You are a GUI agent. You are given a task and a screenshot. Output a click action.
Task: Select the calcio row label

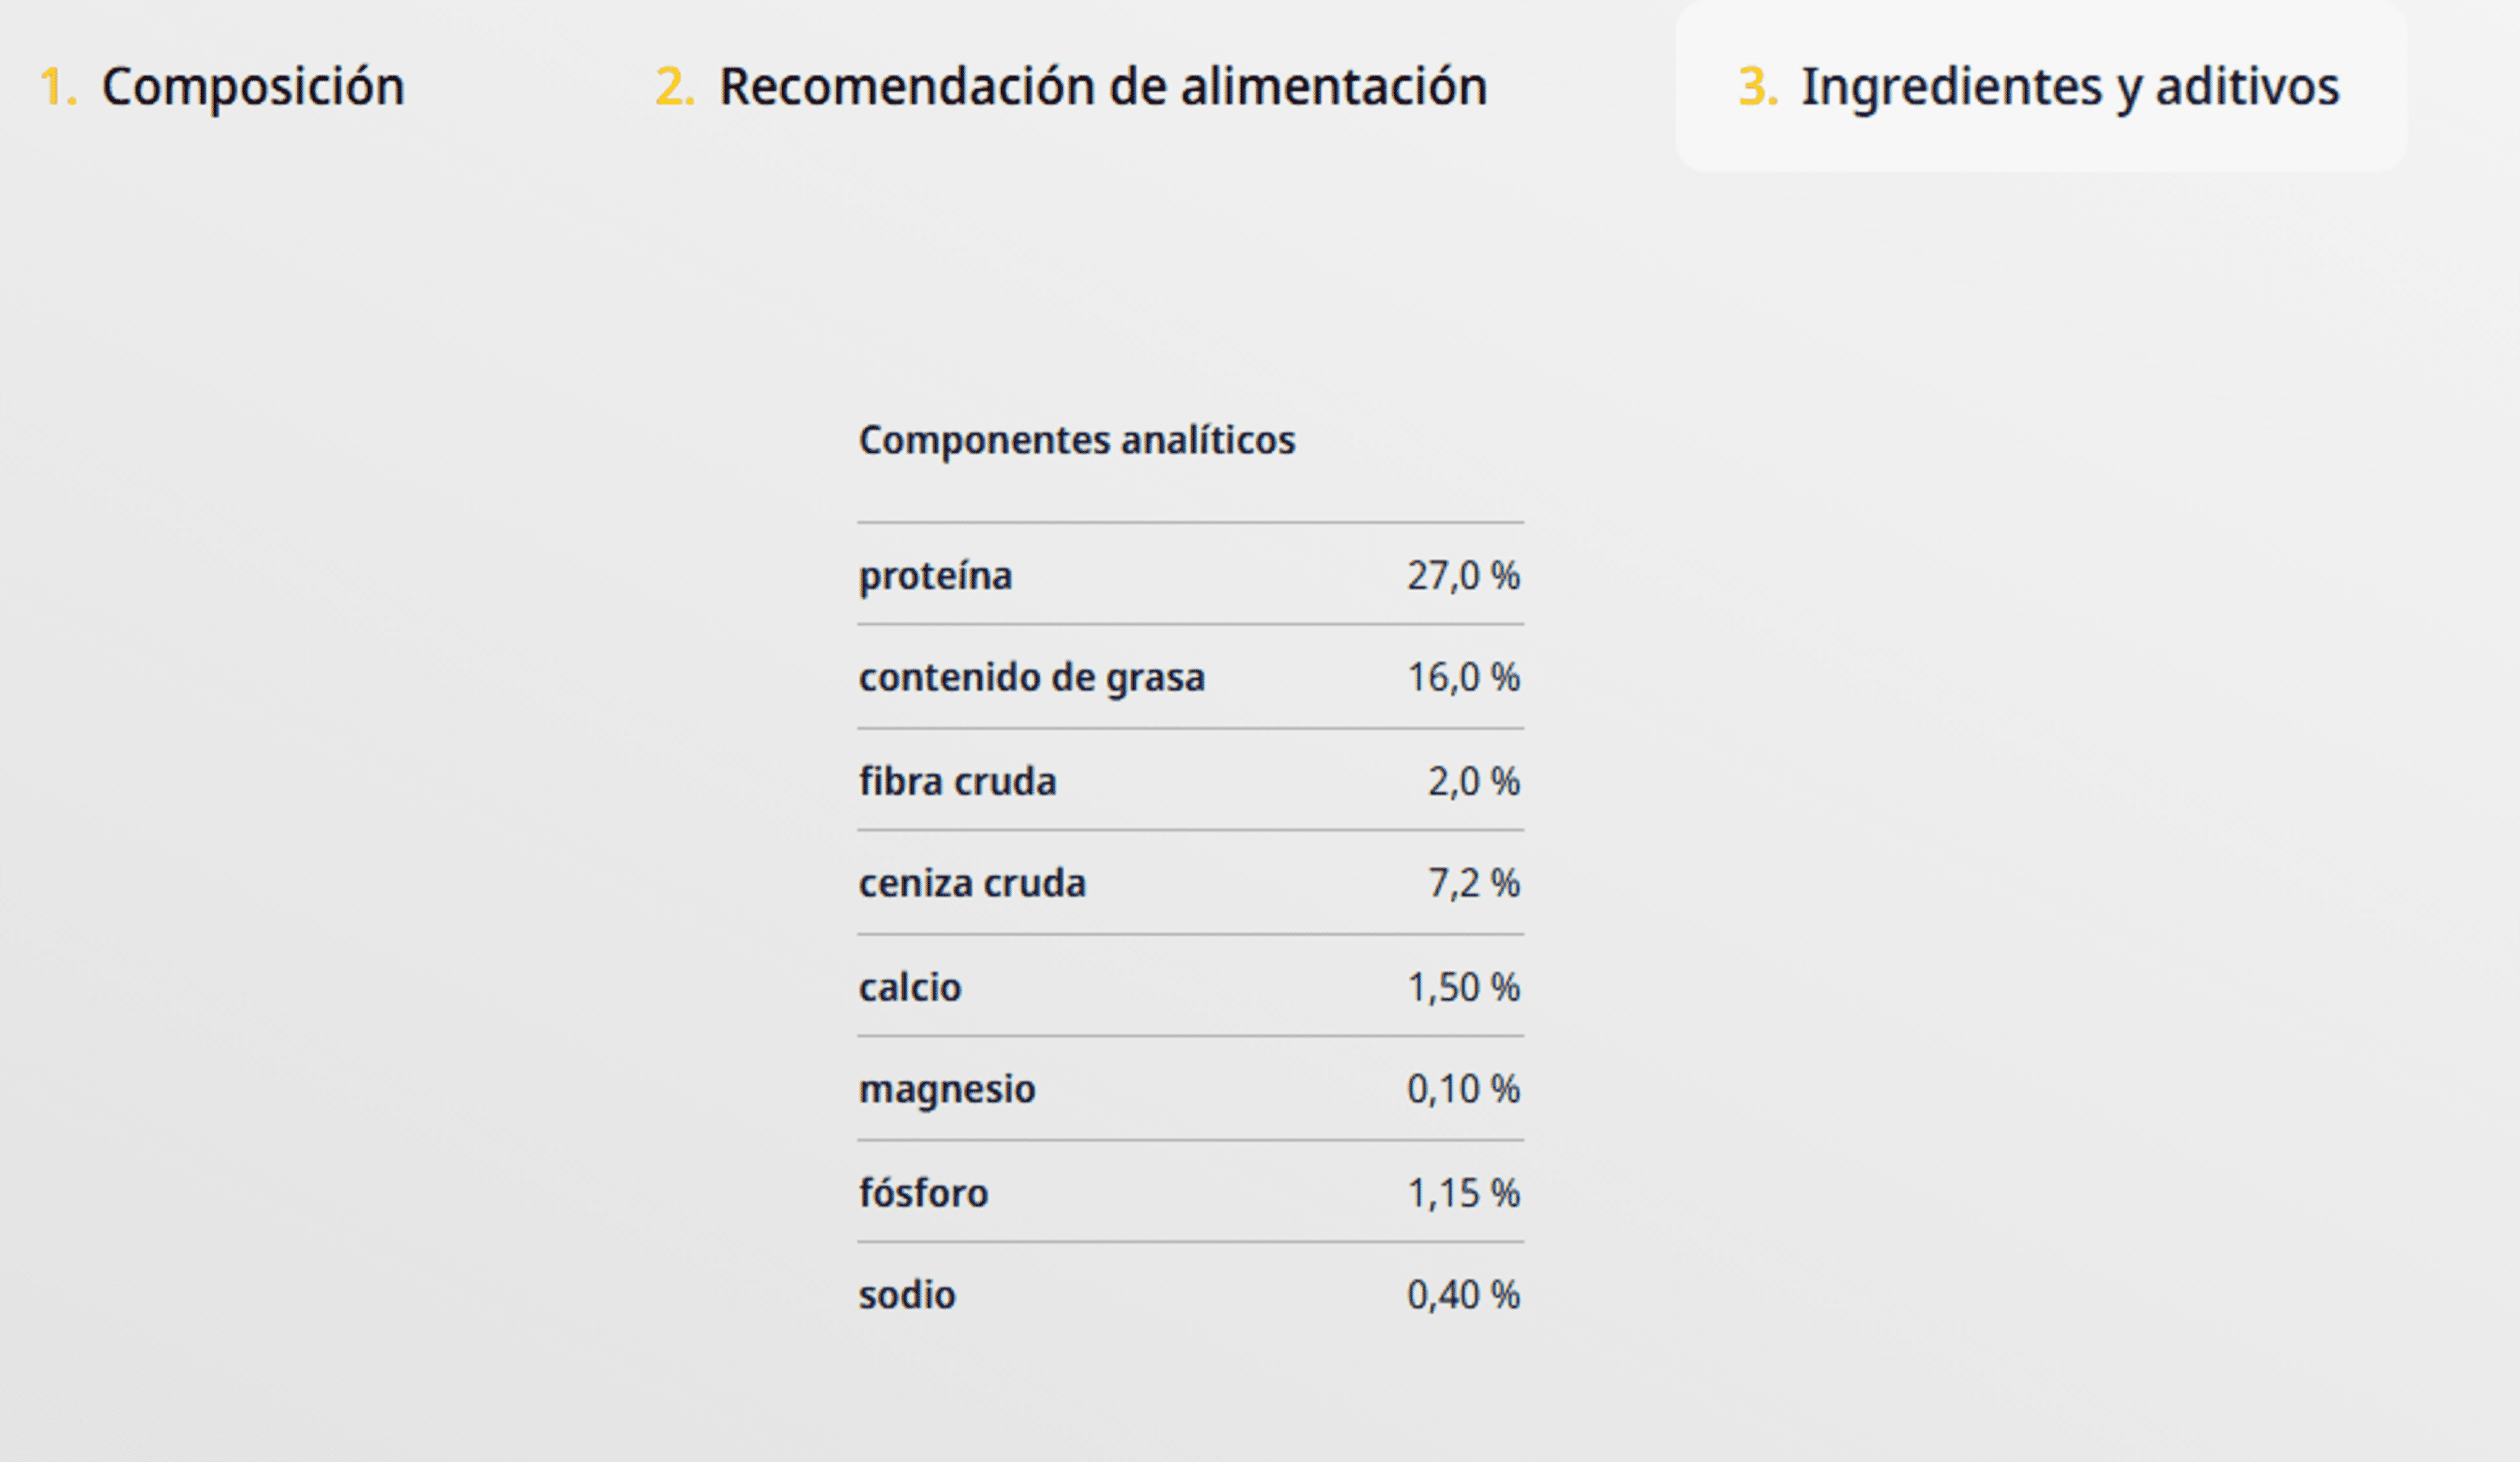(x=910, y=987)
